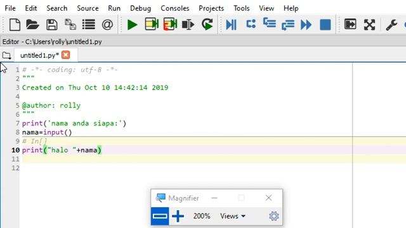Open the Consoles menu
Screen dimensions: 406x228
[x=175, y=8]
